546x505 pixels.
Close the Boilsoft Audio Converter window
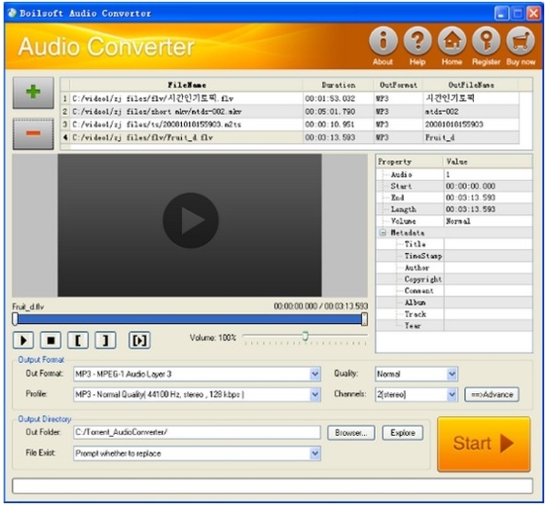coord(533,14)
